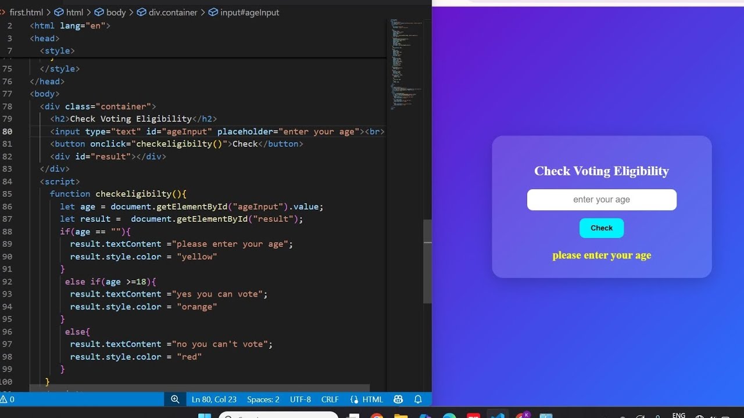Click the div id="result" code line
744x418 pixels.
[108, 156]
